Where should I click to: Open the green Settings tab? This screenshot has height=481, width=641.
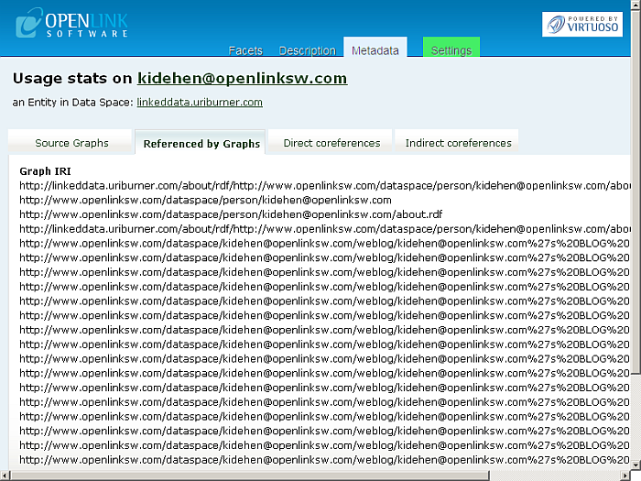coord(451,47)
